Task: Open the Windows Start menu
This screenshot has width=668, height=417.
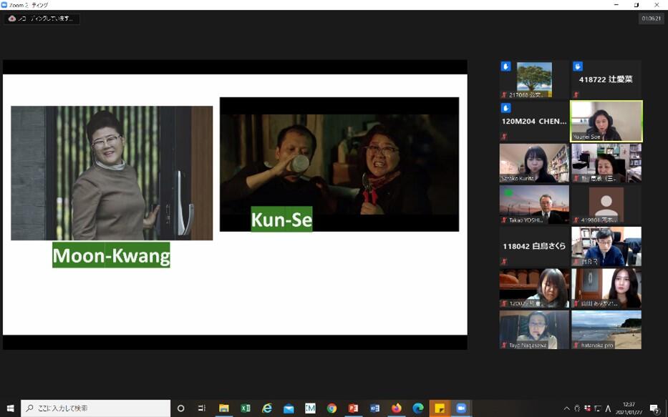Action: click(x=10, y=408)
